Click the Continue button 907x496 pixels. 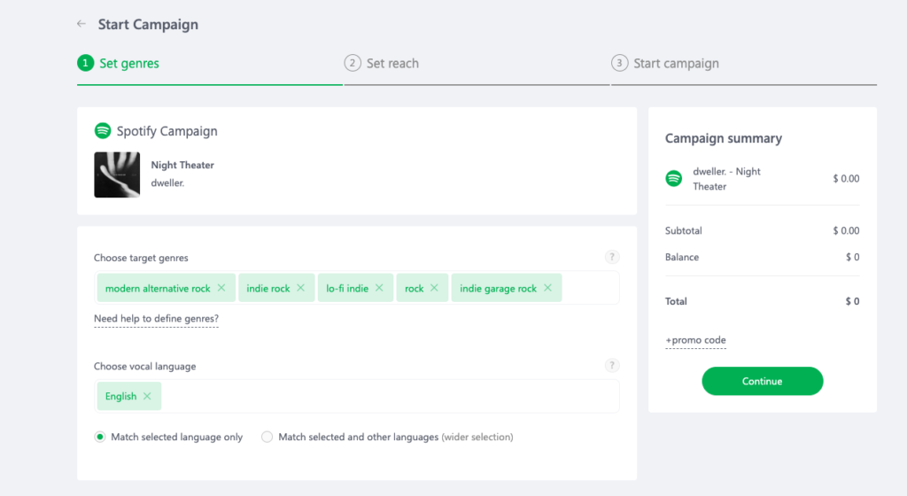pos(763,381)
